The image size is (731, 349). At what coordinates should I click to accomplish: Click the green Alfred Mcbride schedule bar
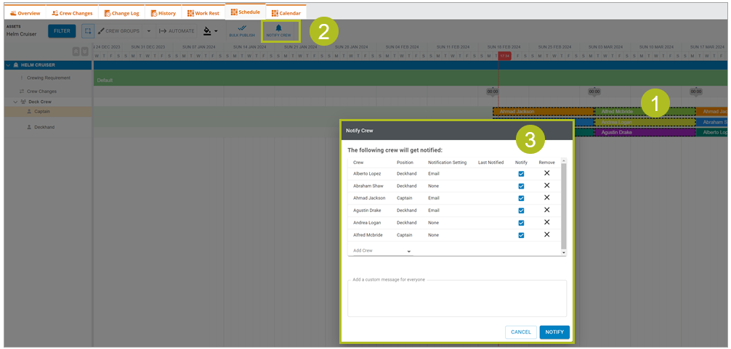[645, 112]
